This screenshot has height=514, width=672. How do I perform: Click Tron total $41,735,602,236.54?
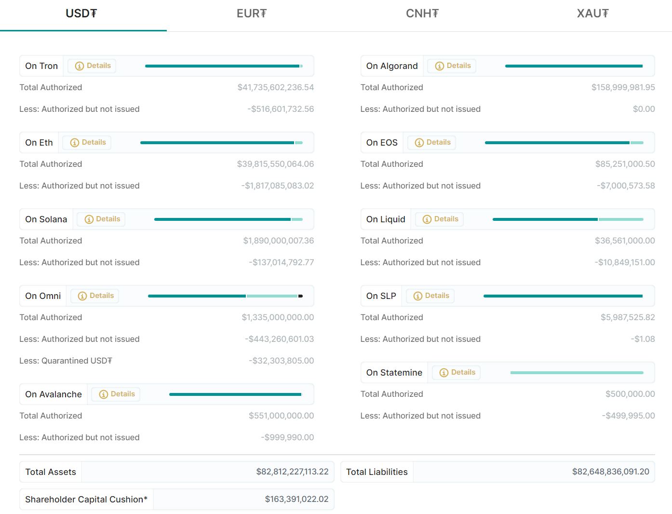[276, 87]
